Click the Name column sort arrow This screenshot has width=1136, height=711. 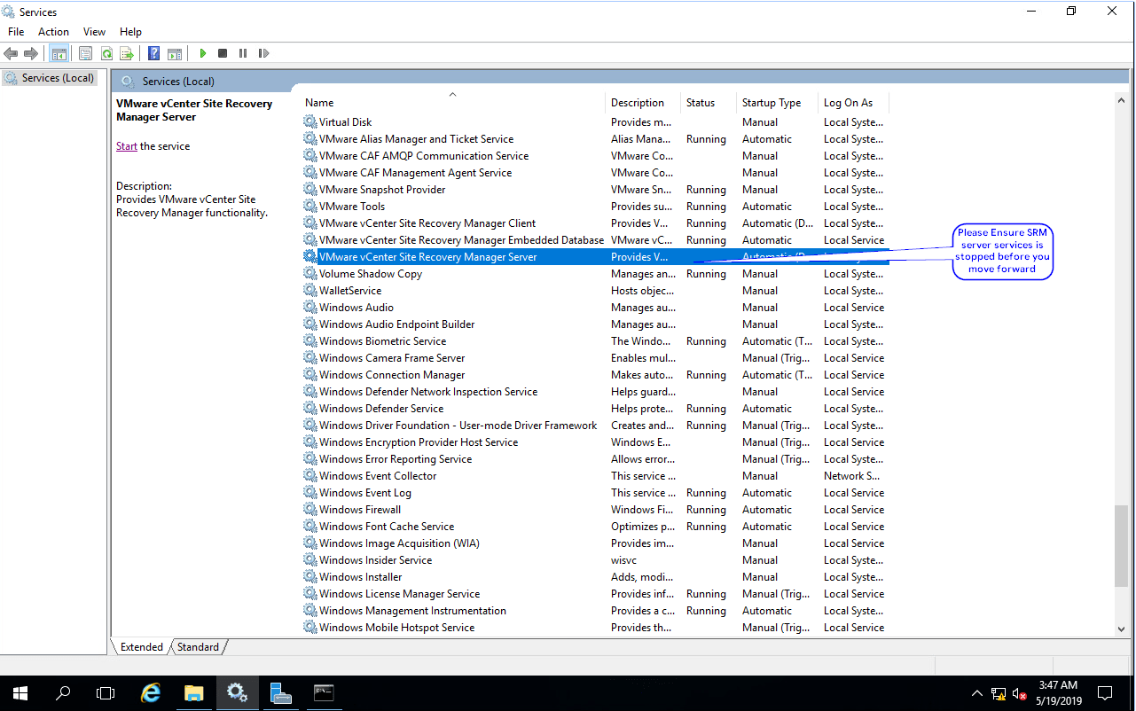(452, 93)
